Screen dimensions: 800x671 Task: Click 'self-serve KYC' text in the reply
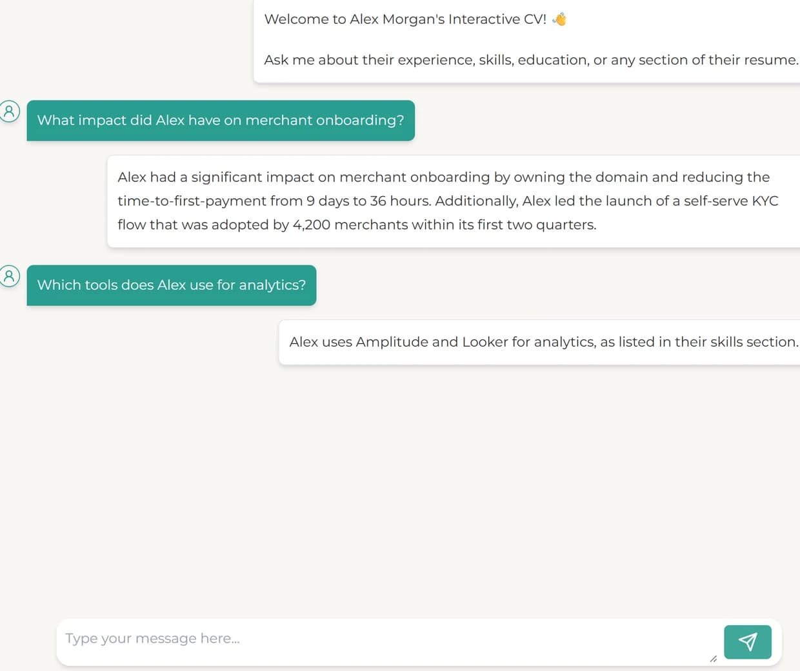click(731, 201)
